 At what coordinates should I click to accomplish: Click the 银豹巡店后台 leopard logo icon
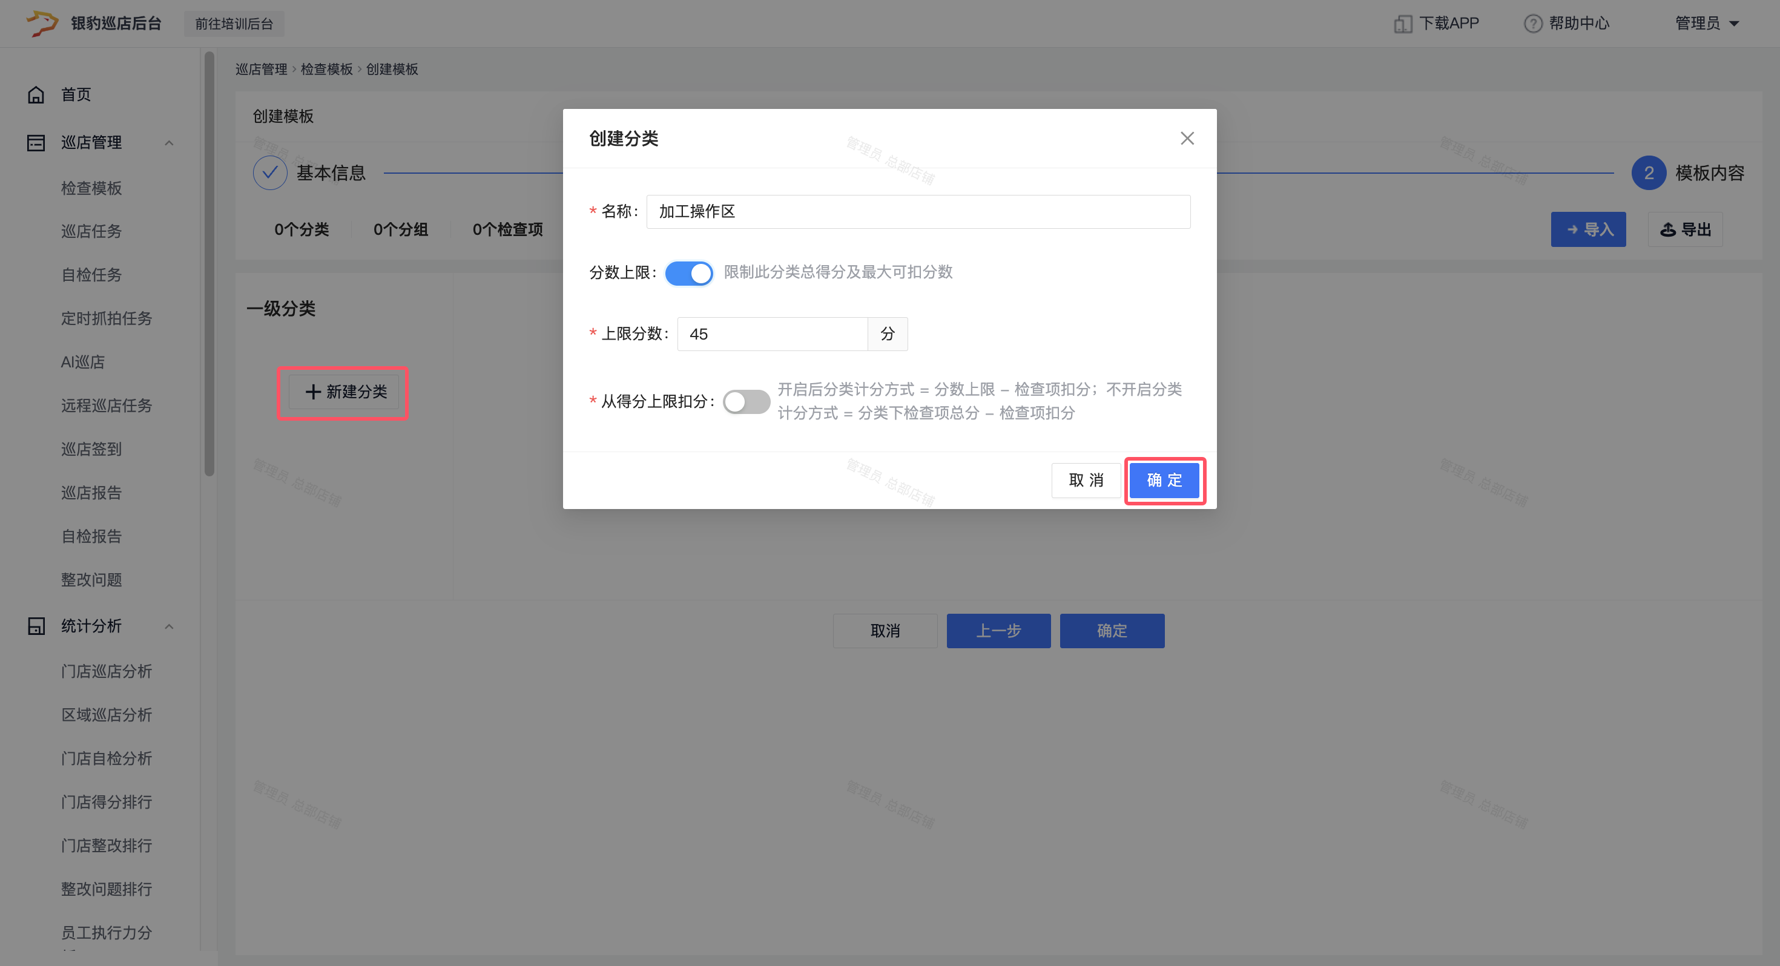tap(41, 23)
